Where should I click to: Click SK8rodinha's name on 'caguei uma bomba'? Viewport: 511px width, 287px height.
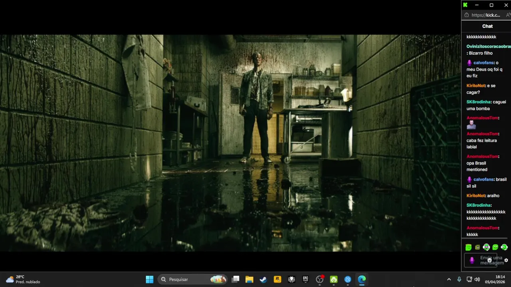[x=479, y=102]
